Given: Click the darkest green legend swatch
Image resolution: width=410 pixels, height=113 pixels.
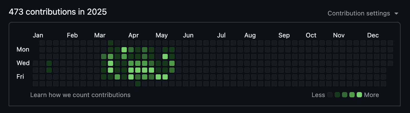Looking at the screenshot, I should [337, 95].
